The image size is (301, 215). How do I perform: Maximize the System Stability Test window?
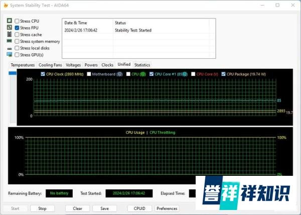[x=277, y=5]
